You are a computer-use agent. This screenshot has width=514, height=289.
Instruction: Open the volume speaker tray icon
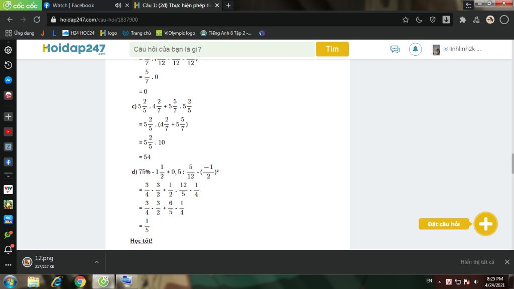pos(476,282)
